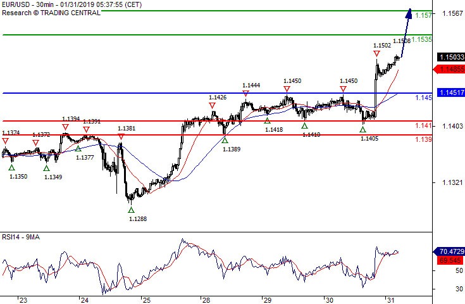
Task: Click the red 1.139 support level label
Action: click(423, 139)
